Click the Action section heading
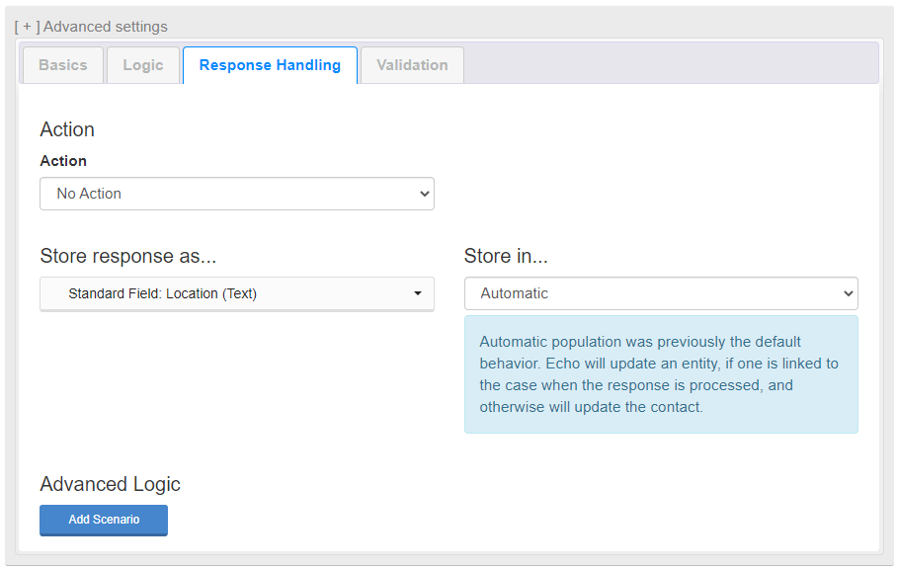The width and height of the screenshot is (897, 569). tap(67, 129)
